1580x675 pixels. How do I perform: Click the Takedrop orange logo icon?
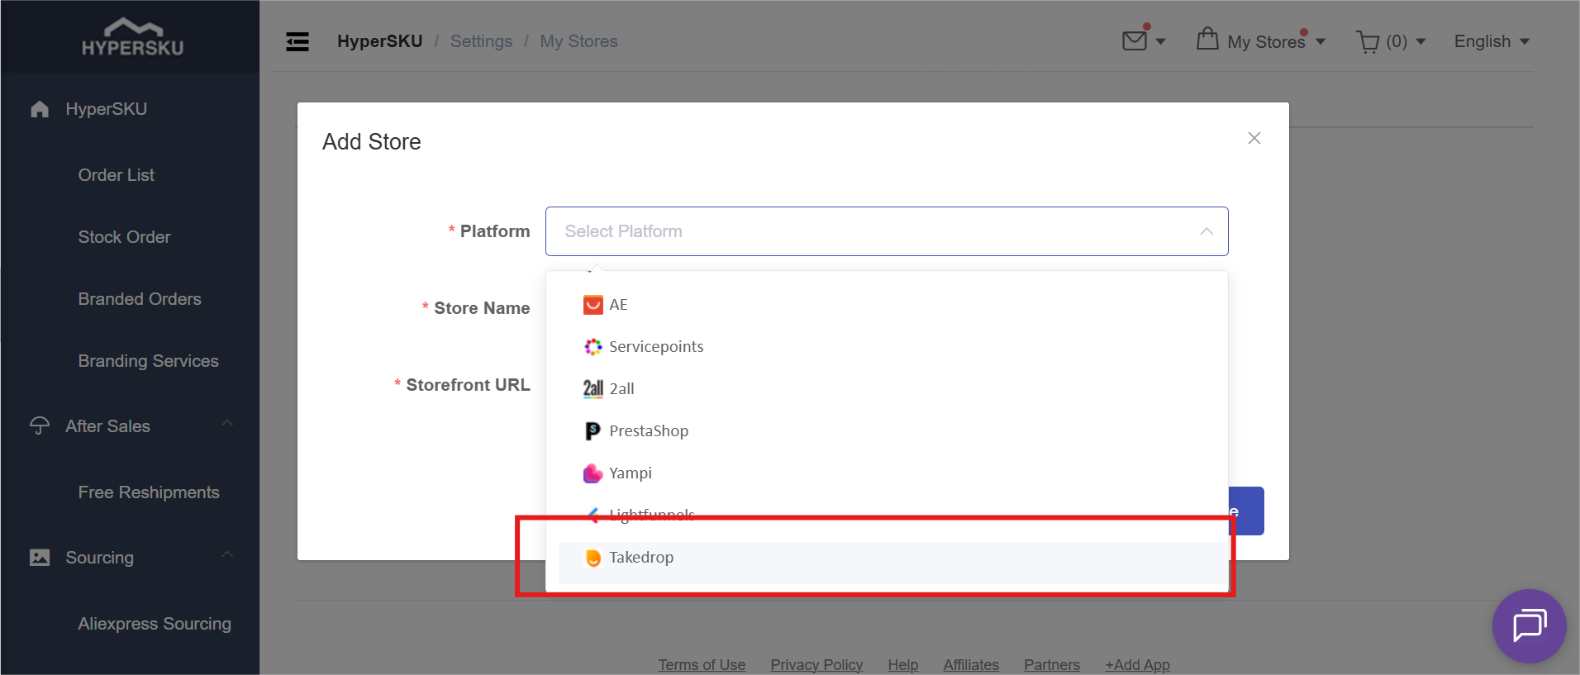pyautogui.click(x=592, y=558)
